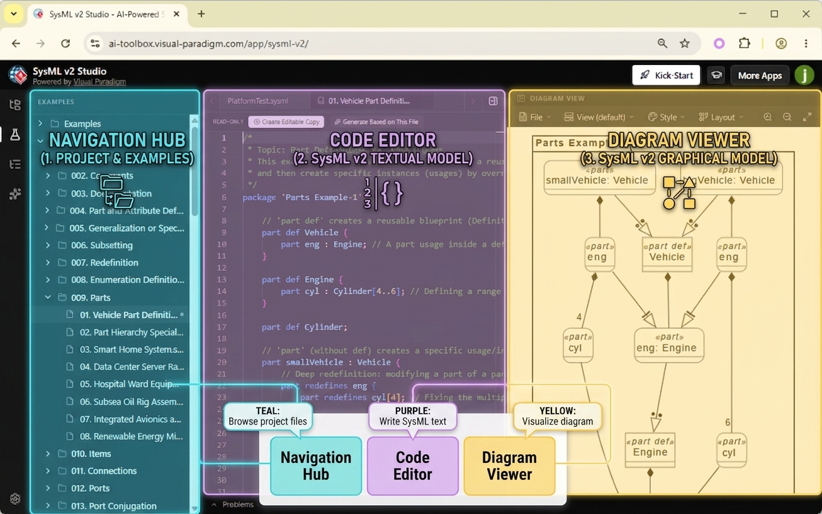The width and height of the screenshot is (822, 514).
Task: Open the View (default) dropdown
Action: [599, 117]
